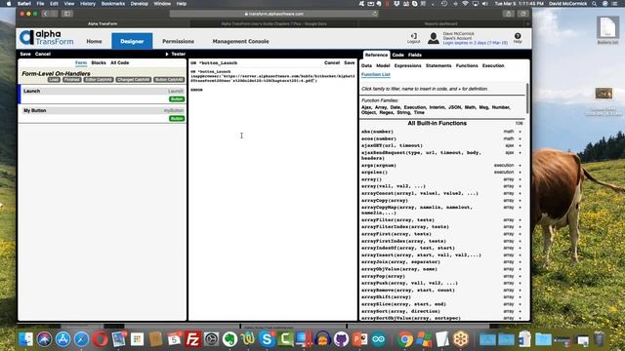This screenshot has height=351, width=625.
Task: Click the green Button badge under Launch
Action: [x=177, y=99]
